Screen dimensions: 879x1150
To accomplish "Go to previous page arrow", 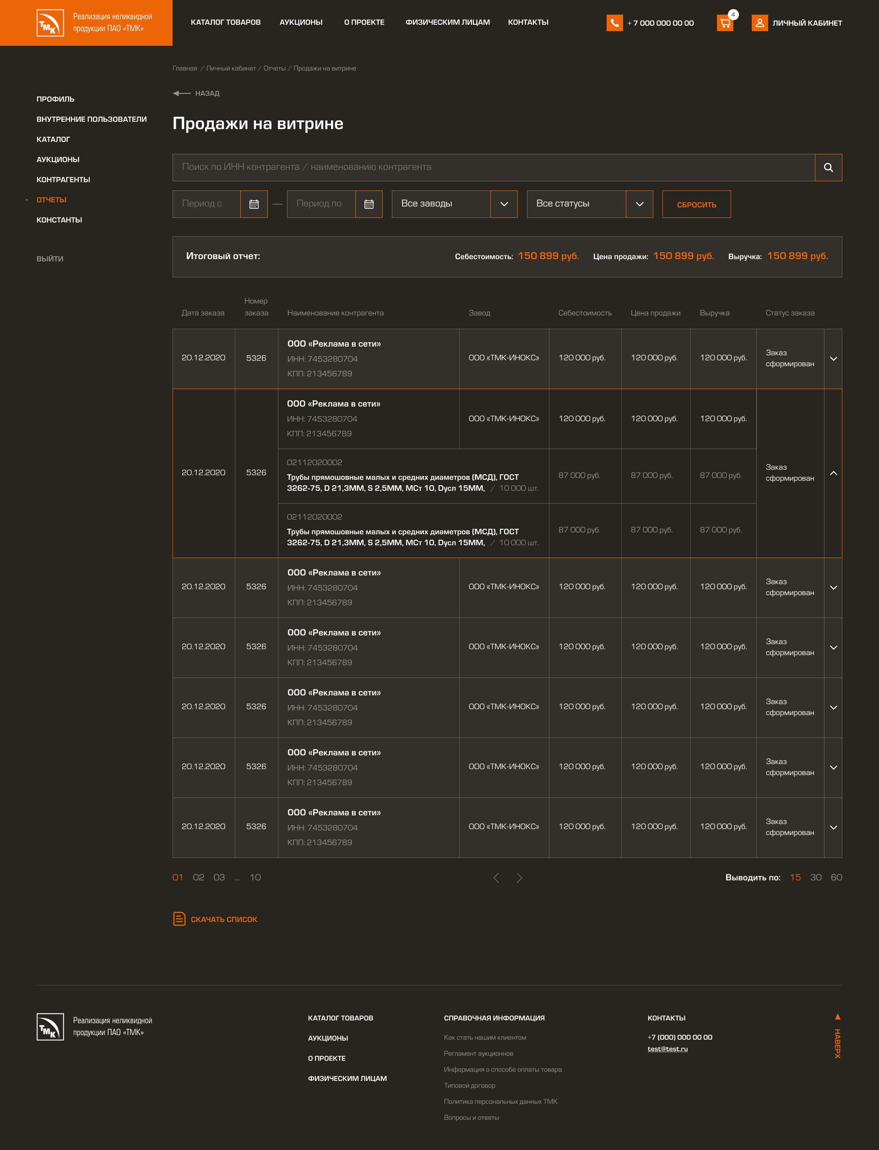I will (x=496, y=878).
